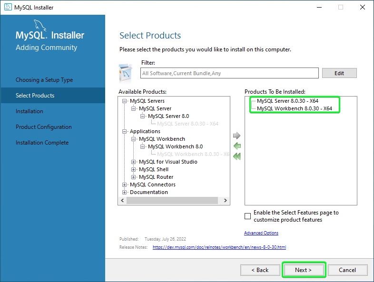Select the MySQL Router tree label
Image resolution: width=374 pixels, height=282 pixels.
[156, 177]
